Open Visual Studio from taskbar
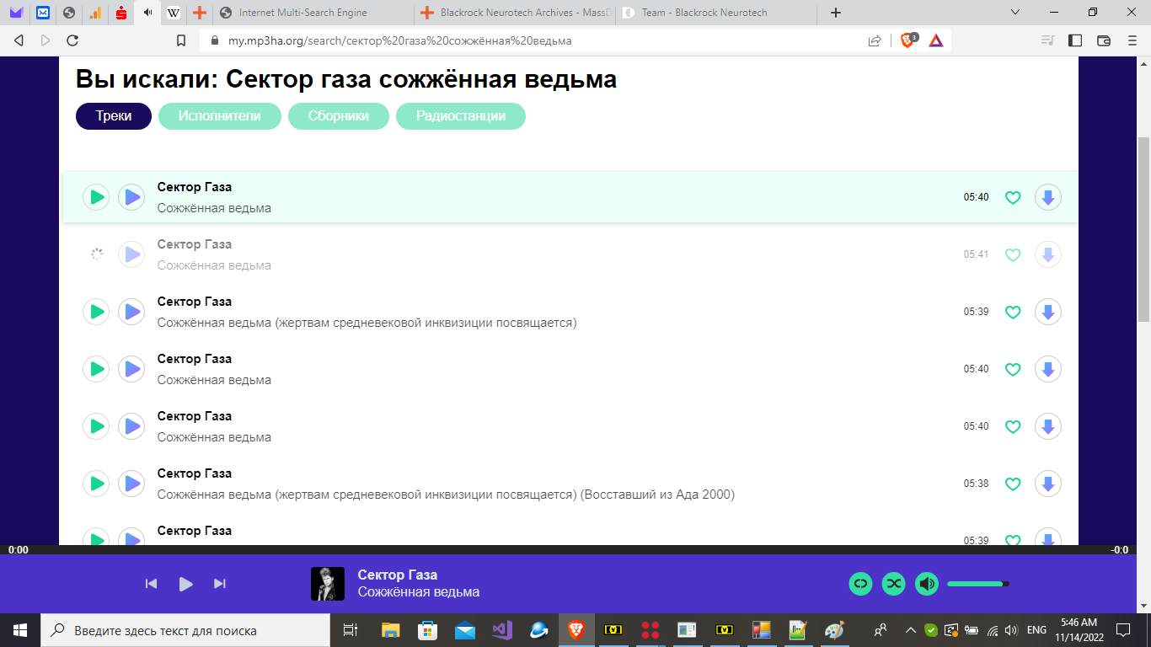 pyautogui.click(x=502, y=630)
